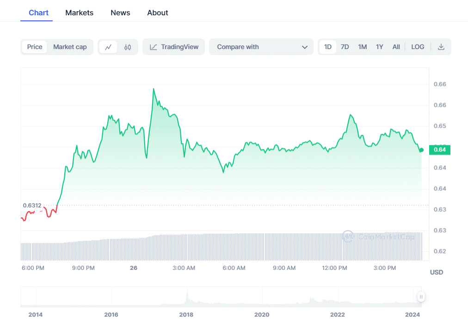Click the 2016 label in the overview timeline
Screen dimensions: 468x325
[x=111, y=314]
